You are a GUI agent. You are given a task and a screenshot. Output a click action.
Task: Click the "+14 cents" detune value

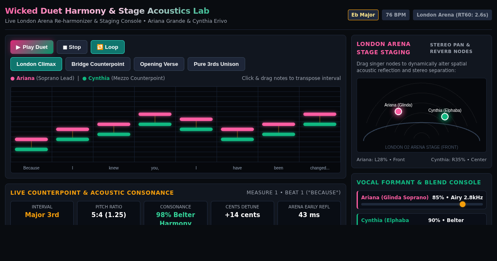click(242, 215)
